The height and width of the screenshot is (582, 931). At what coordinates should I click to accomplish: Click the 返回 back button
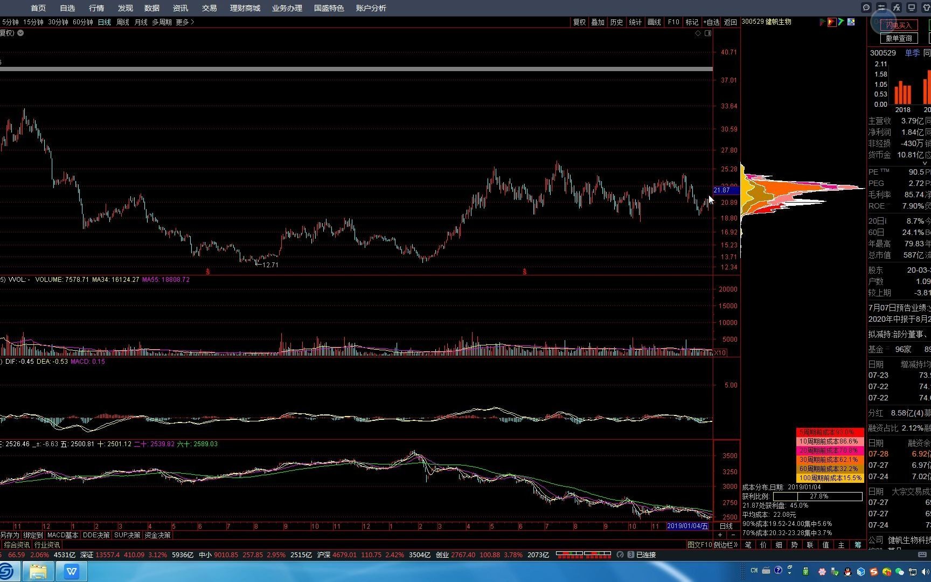coord(731,22)
